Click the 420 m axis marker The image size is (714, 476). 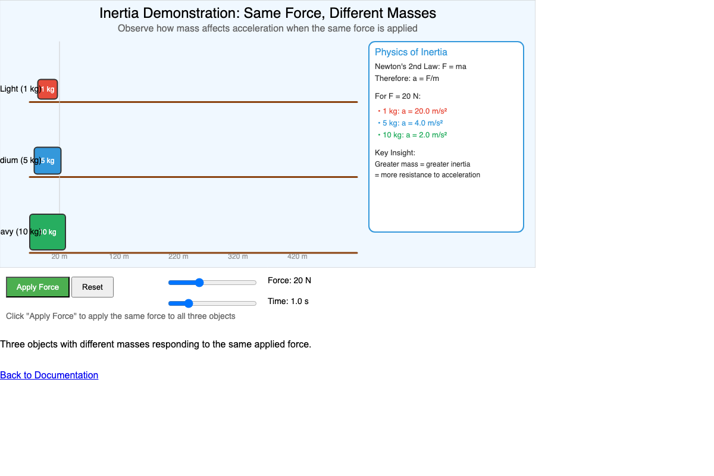coord(297,256)
